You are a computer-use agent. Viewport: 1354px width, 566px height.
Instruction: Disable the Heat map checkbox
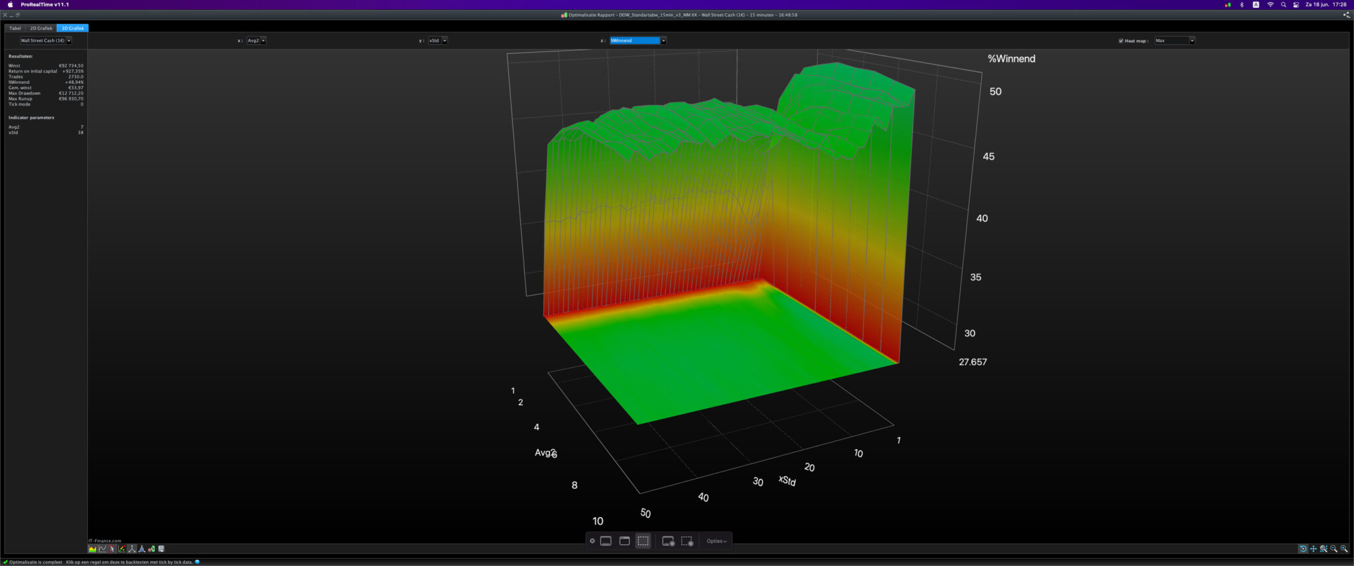tap(1121, 41)
